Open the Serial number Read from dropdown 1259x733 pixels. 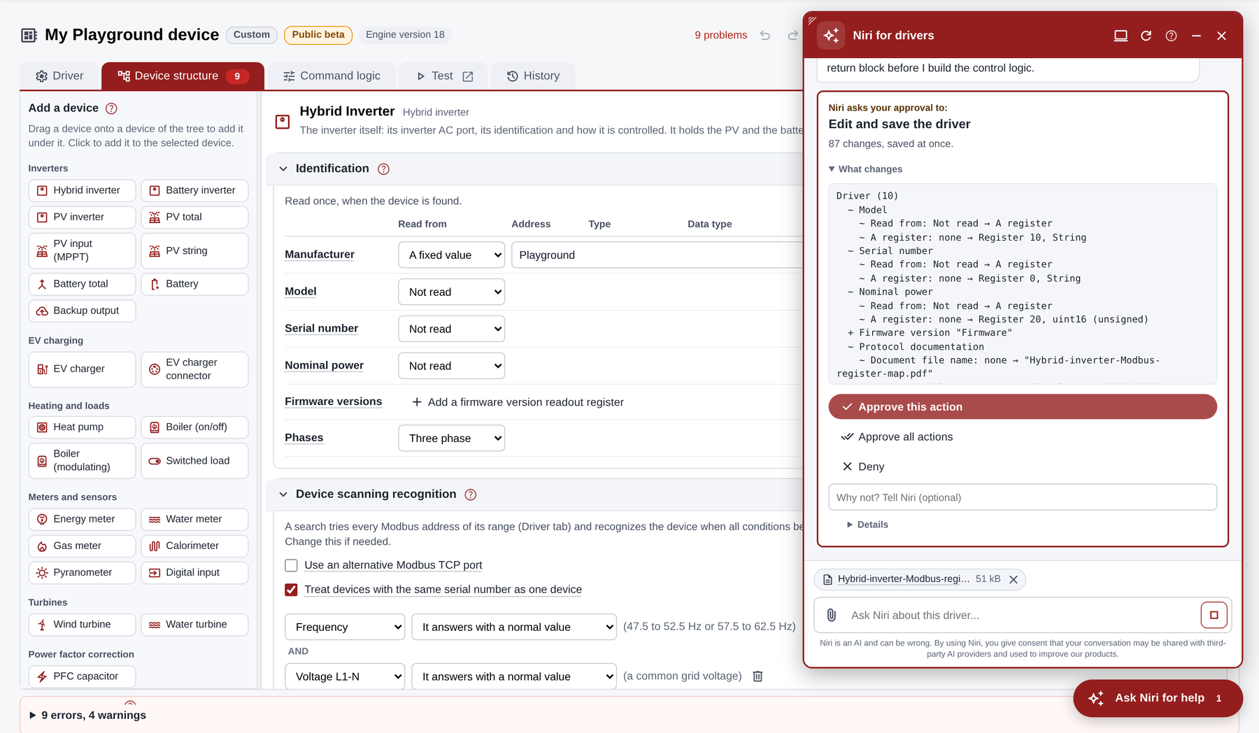coord(451,329)
